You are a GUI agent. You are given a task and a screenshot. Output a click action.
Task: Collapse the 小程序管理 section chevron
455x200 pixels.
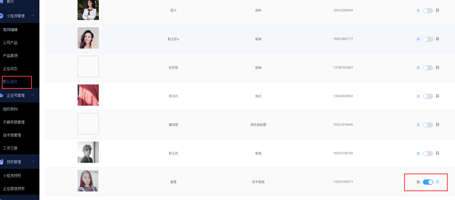[33, 16]
